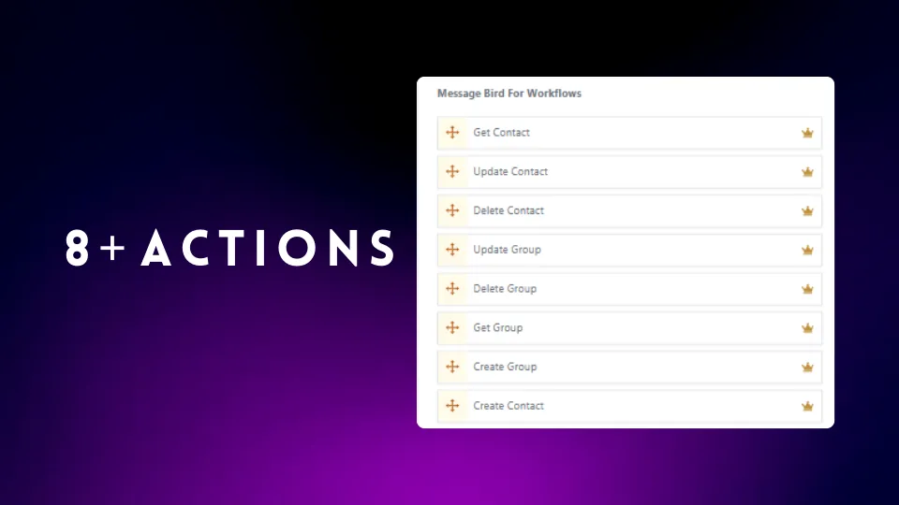Click the move handle icon beside Get Contact

coord(452,132)
